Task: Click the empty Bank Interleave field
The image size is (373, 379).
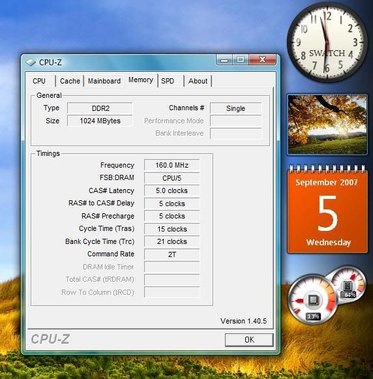Action: (236, 134)
